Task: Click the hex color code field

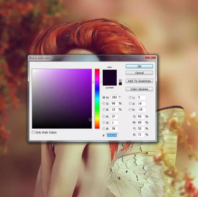Action: [x=112, y=135]
